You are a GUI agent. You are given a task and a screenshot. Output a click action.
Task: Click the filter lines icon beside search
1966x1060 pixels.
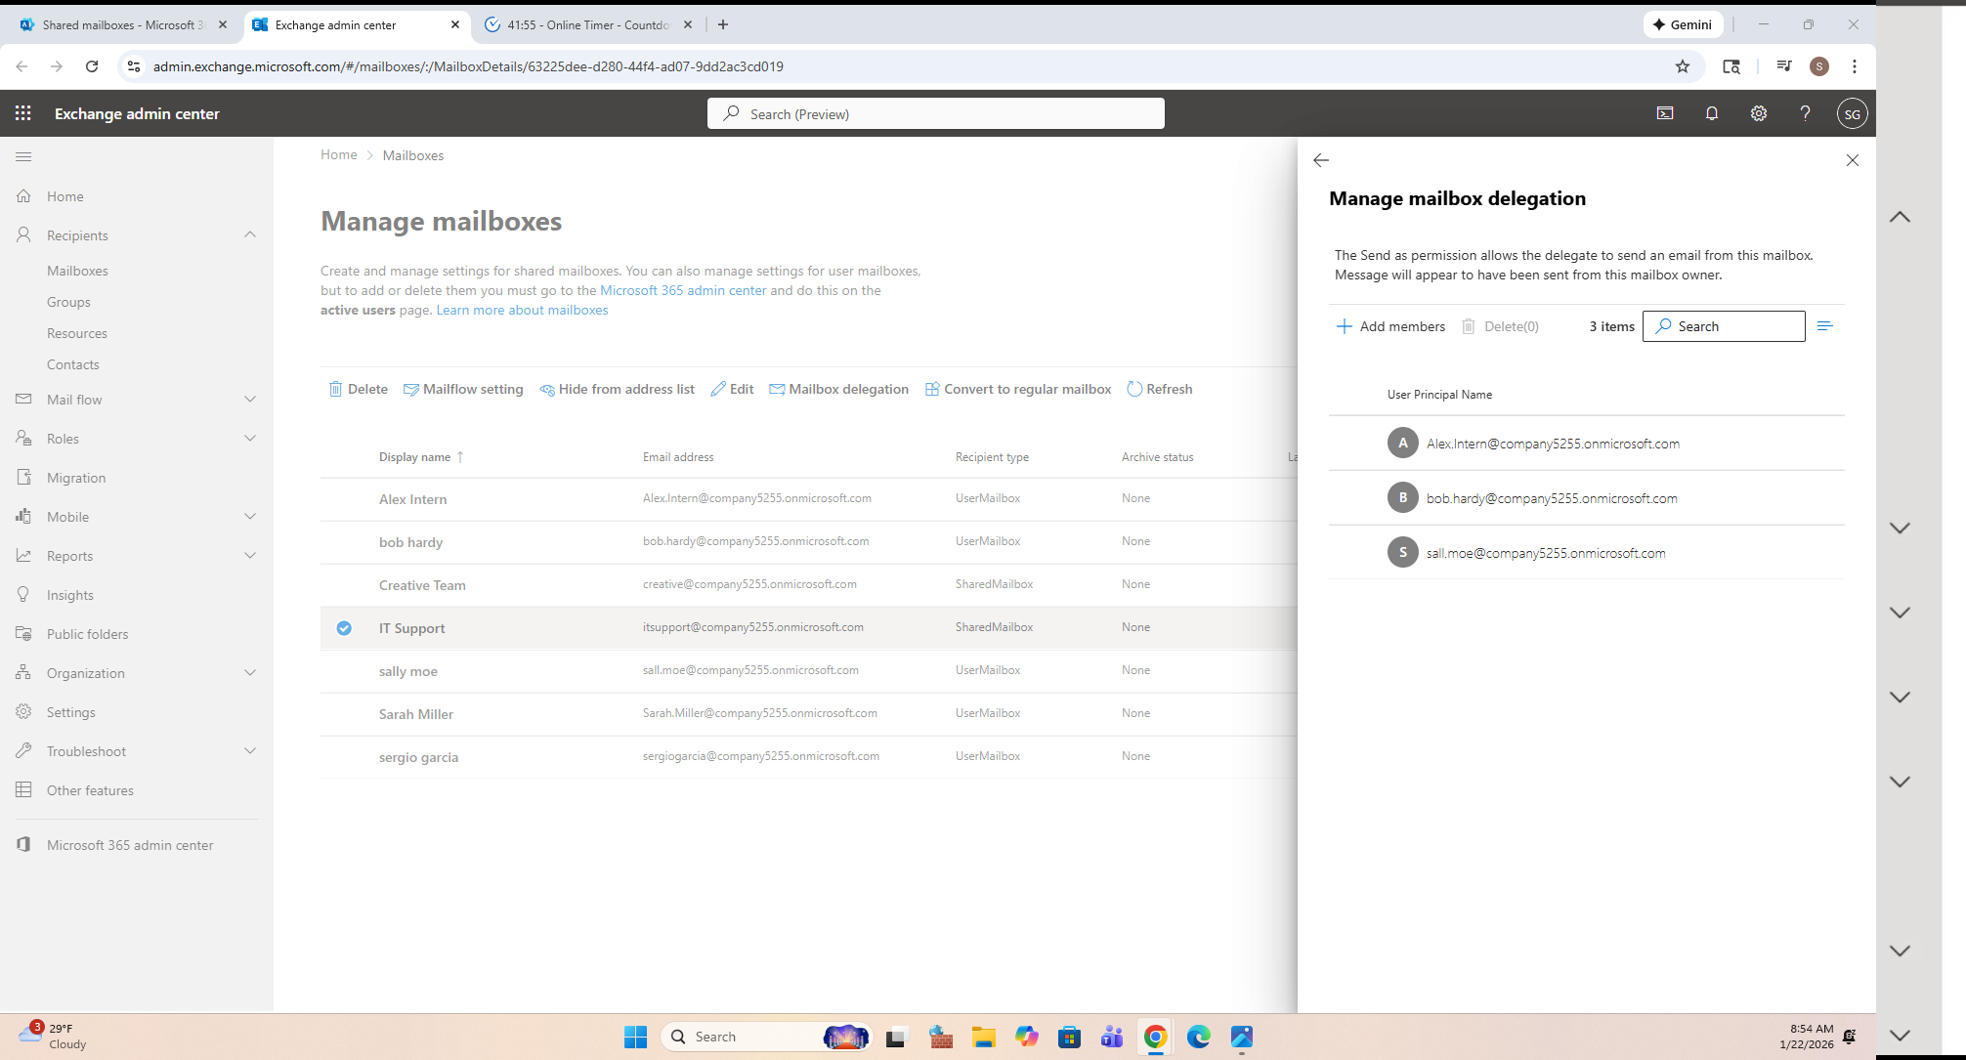coord(1824,326)
